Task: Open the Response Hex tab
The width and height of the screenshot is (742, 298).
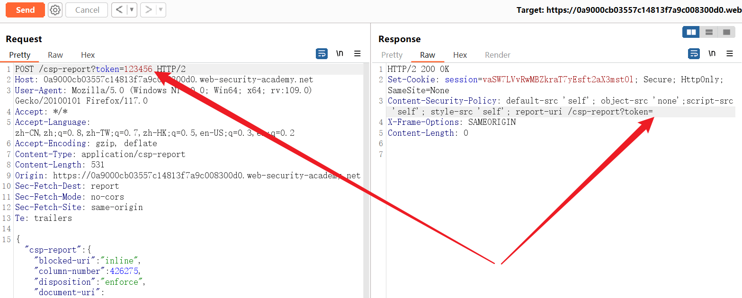Action: (460, 55)
